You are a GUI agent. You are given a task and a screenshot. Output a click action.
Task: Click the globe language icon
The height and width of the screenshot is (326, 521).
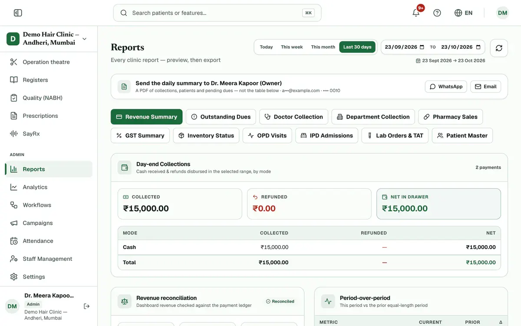[x=458, y=13]
